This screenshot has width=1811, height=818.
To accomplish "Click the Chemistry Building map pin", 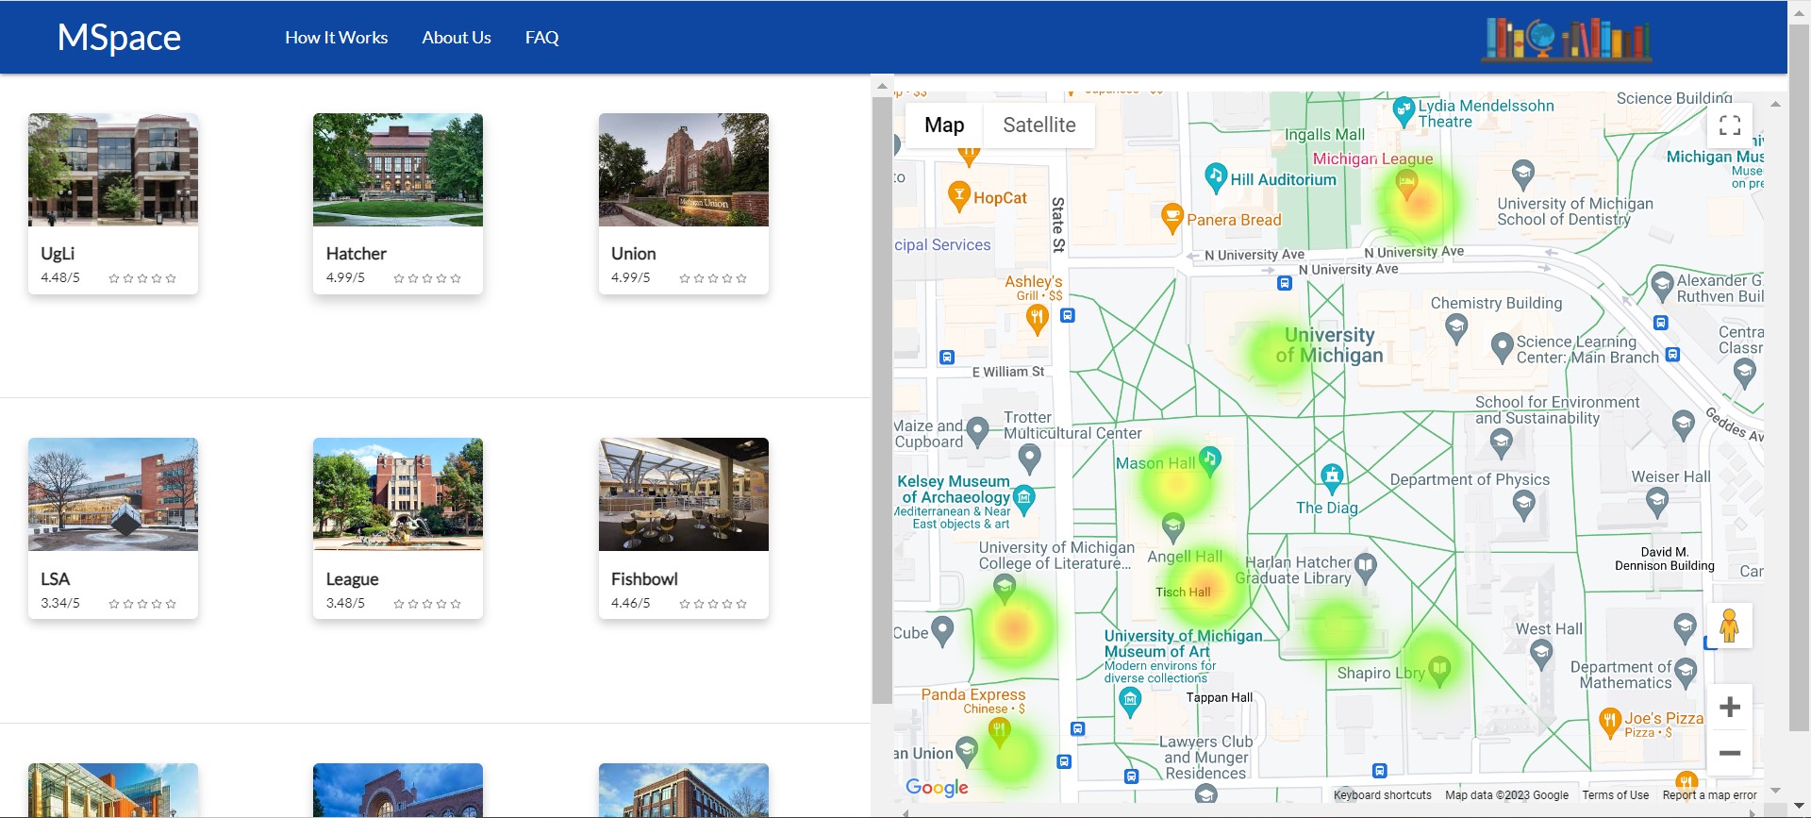I will pos(1456,329).
